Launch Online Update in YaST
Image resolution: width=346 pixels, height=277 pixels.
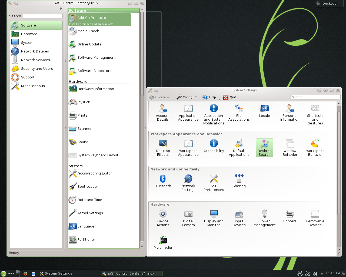(x=85, y=44)
